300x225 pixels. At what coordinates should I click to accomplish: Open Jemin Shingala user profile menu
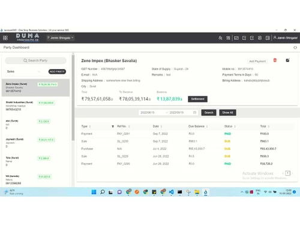pos(286,38)
